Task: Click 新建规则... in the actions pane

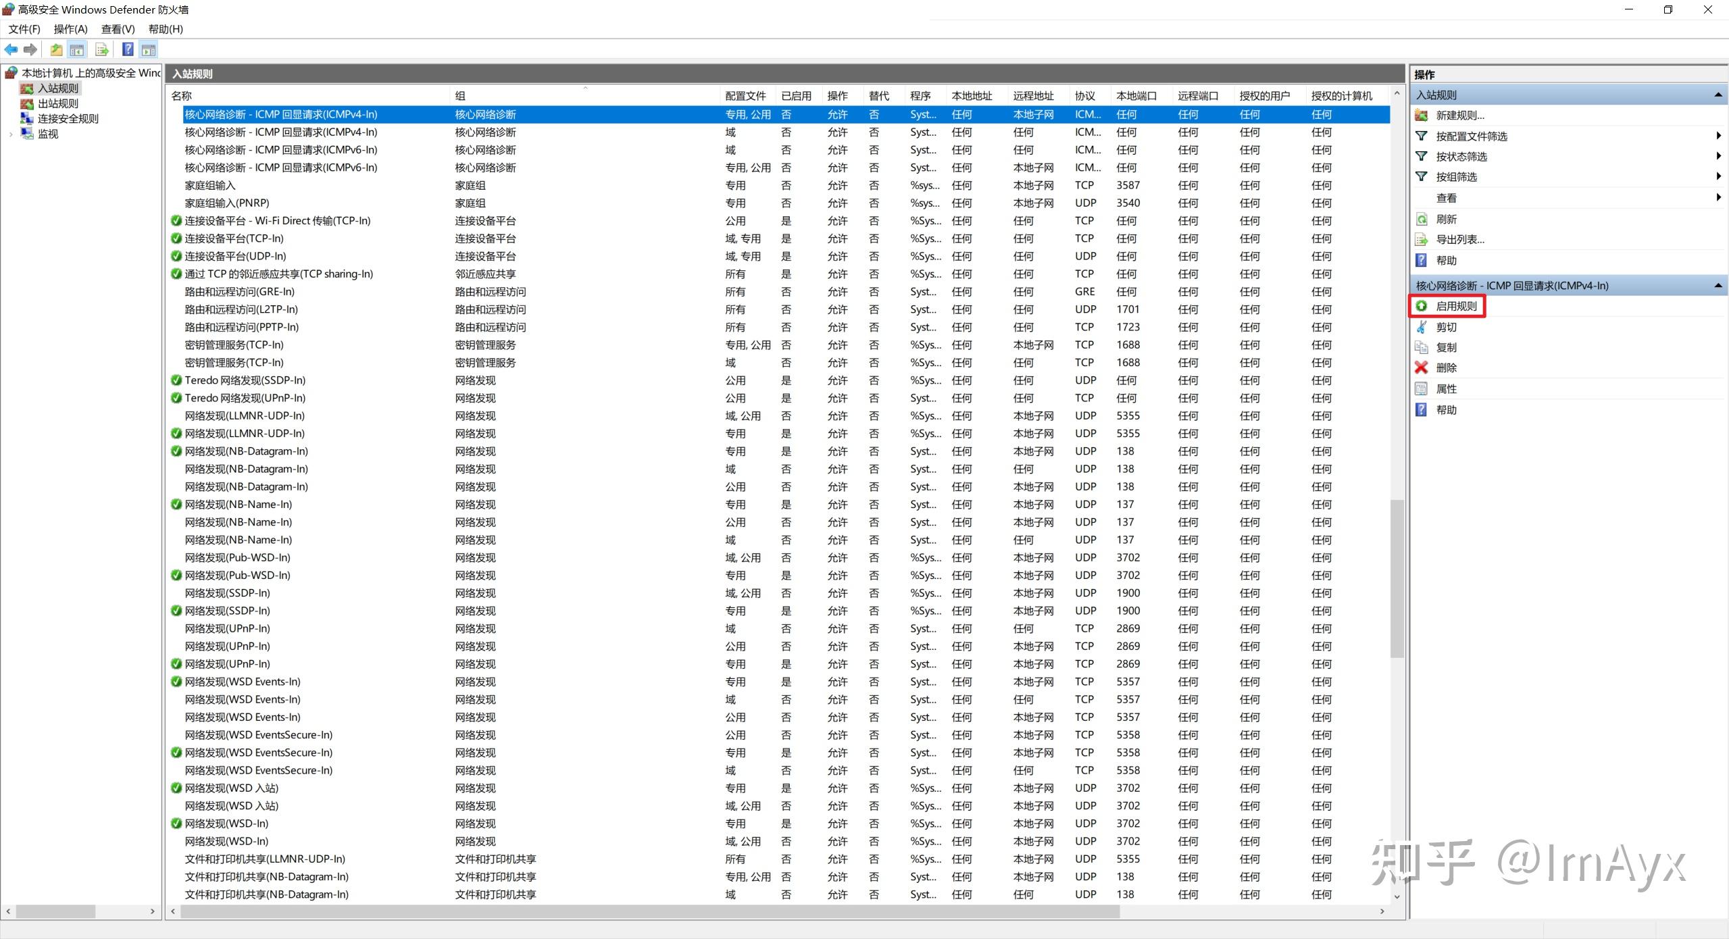Action: coord(1459,116)
